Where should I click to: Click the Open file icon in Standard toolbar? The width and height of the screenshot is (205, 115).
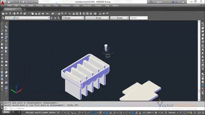(6, 13)
